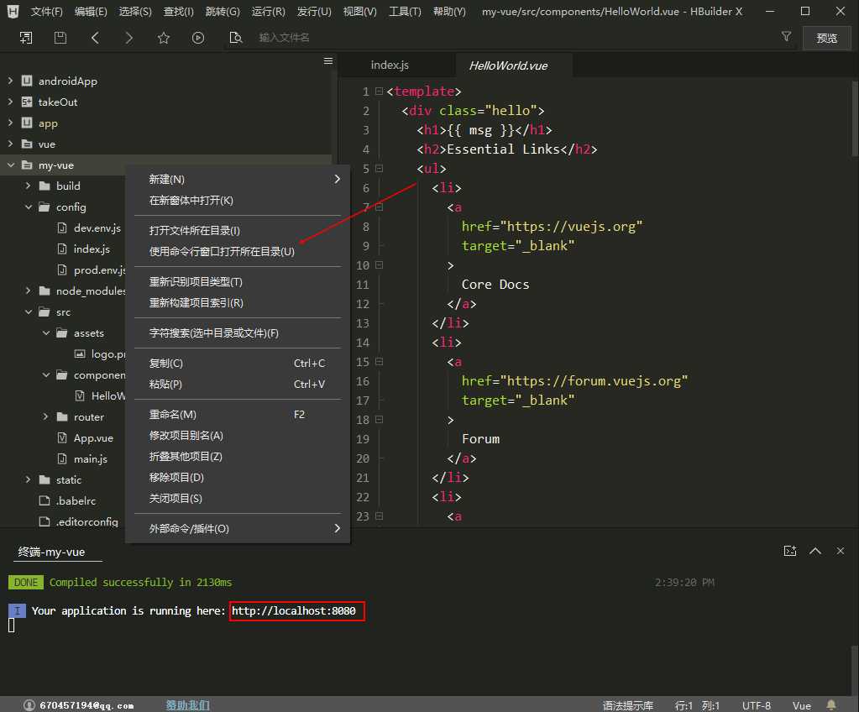This screenshot has width=859, height=712.
Task: Click the run play-circle toolbar icon
Action: (198, 37)
